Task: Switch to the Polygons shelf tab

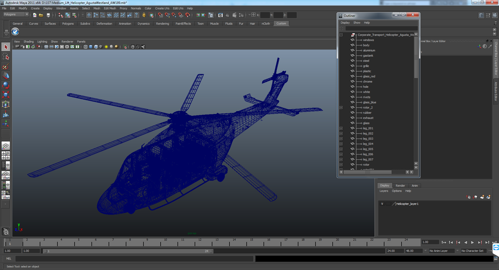Action: (x=68, y=24)
